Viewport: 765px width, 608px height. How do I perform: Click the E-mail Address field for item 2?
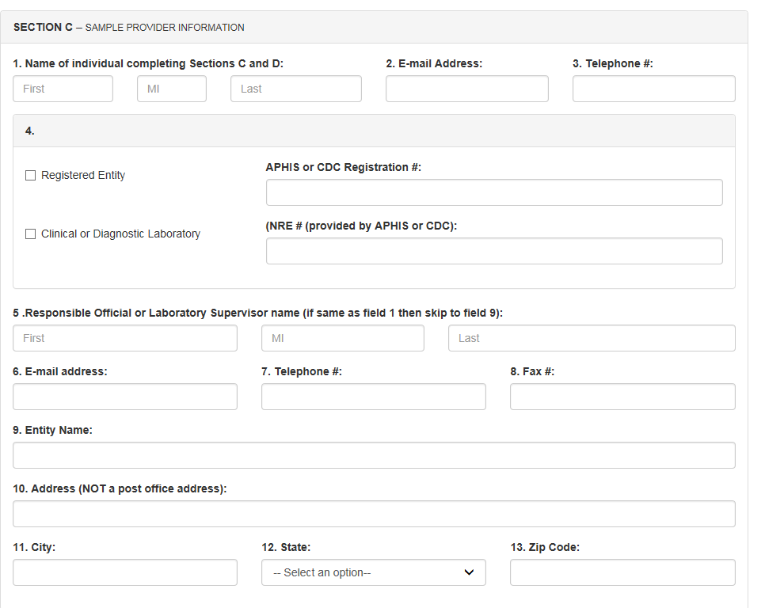pos(466,89)
